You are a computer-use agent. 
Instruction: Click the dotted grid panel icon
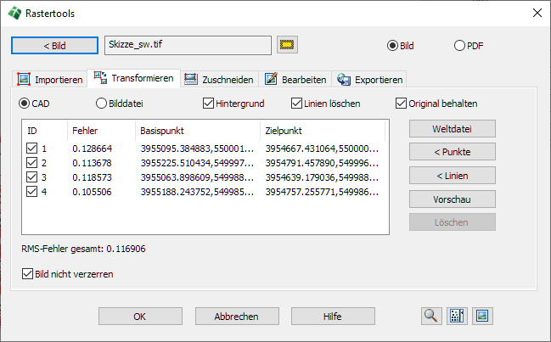pyautogui.click(x=457, y=316)
